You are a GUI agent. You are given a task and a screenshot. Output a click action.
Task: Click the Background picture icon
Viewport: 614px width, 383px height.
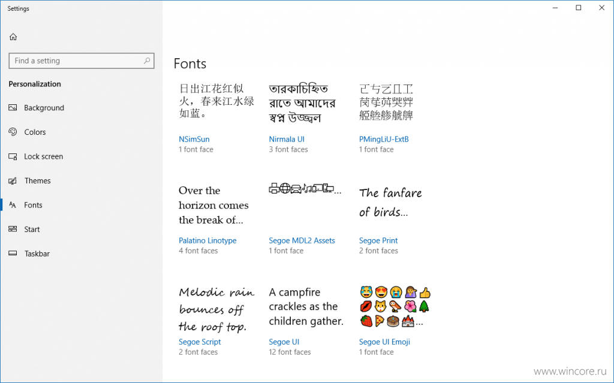pos(13,108)
